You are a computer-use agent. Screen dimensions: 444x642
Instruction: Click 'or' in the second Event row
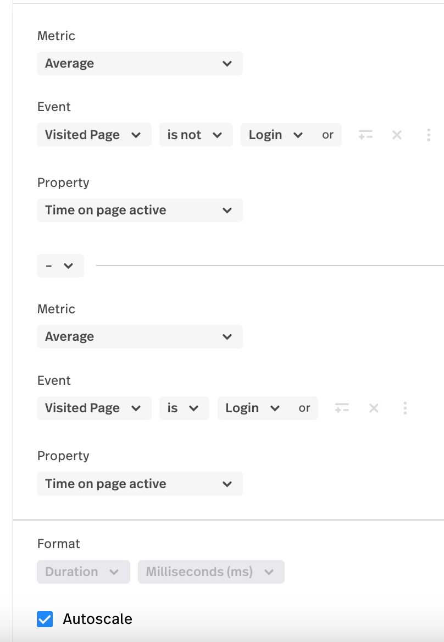pyautogui.click(x=304, y=408)
